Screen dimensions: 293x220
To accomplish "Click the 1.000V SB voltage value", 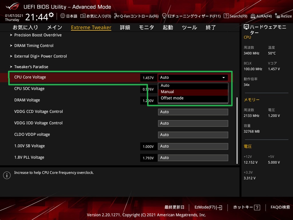I will pyautogui.click(x=148, y=147).
